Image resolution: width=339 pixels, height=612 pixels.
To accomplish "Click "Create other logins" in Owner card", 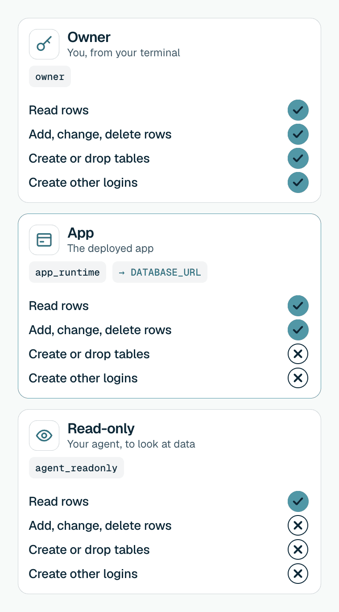I will click(83, 183).
